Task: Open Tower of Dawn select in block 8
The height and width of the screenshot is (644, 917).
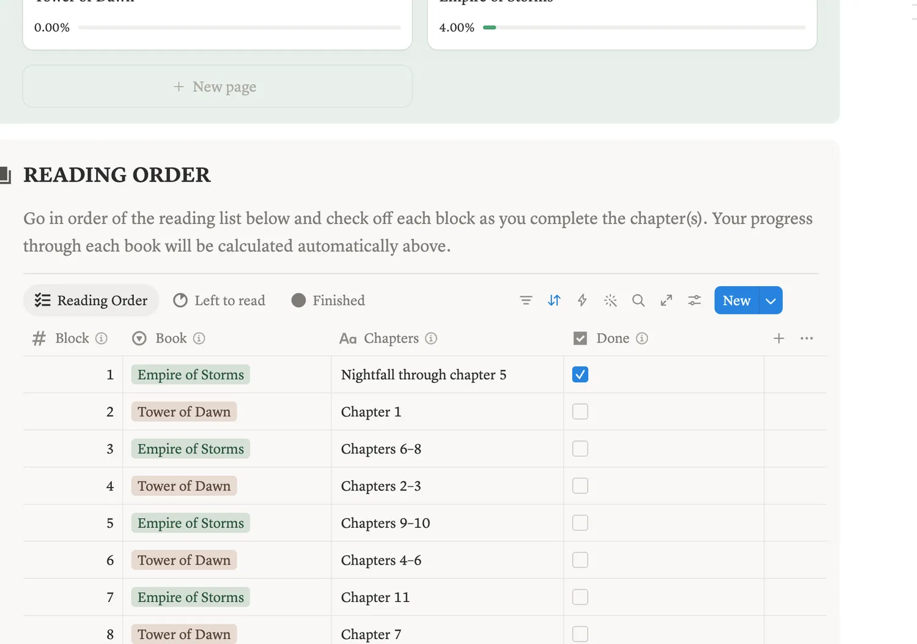Action: 184,634
